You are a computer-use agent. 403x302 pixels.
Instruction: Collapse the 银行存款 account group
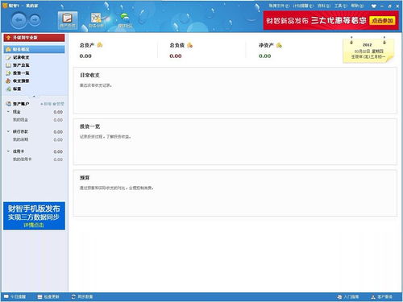pyautogui.click(x=8, y=131)
